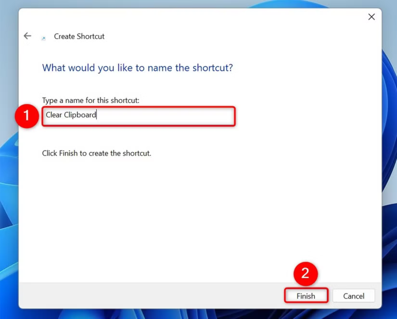
Task: Click inside the shortcut name field
Action: coord(139,116)
